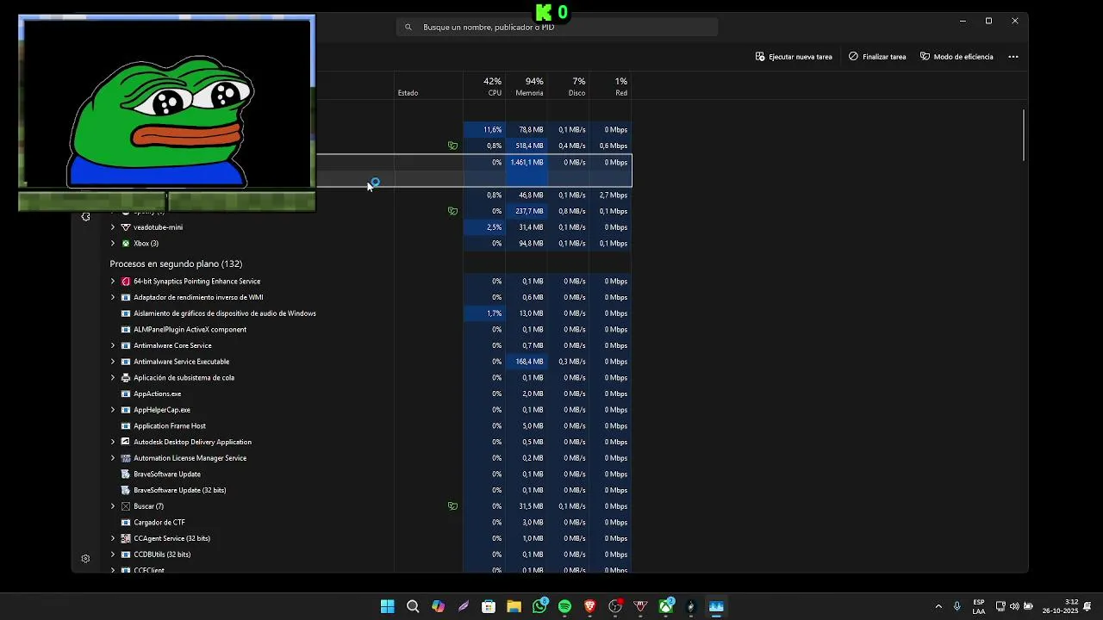
Task: Open Copilot from the taskbar
Action: [x=439, y=606]
